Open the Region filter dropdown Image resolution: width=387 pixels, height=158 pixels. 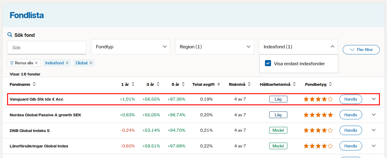(x=215, y=47)
